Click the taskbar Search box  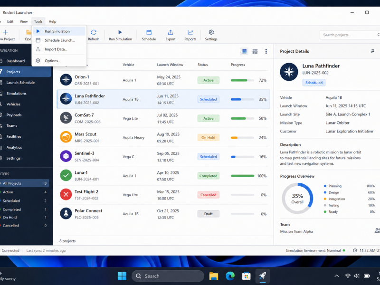pos(168,276)
